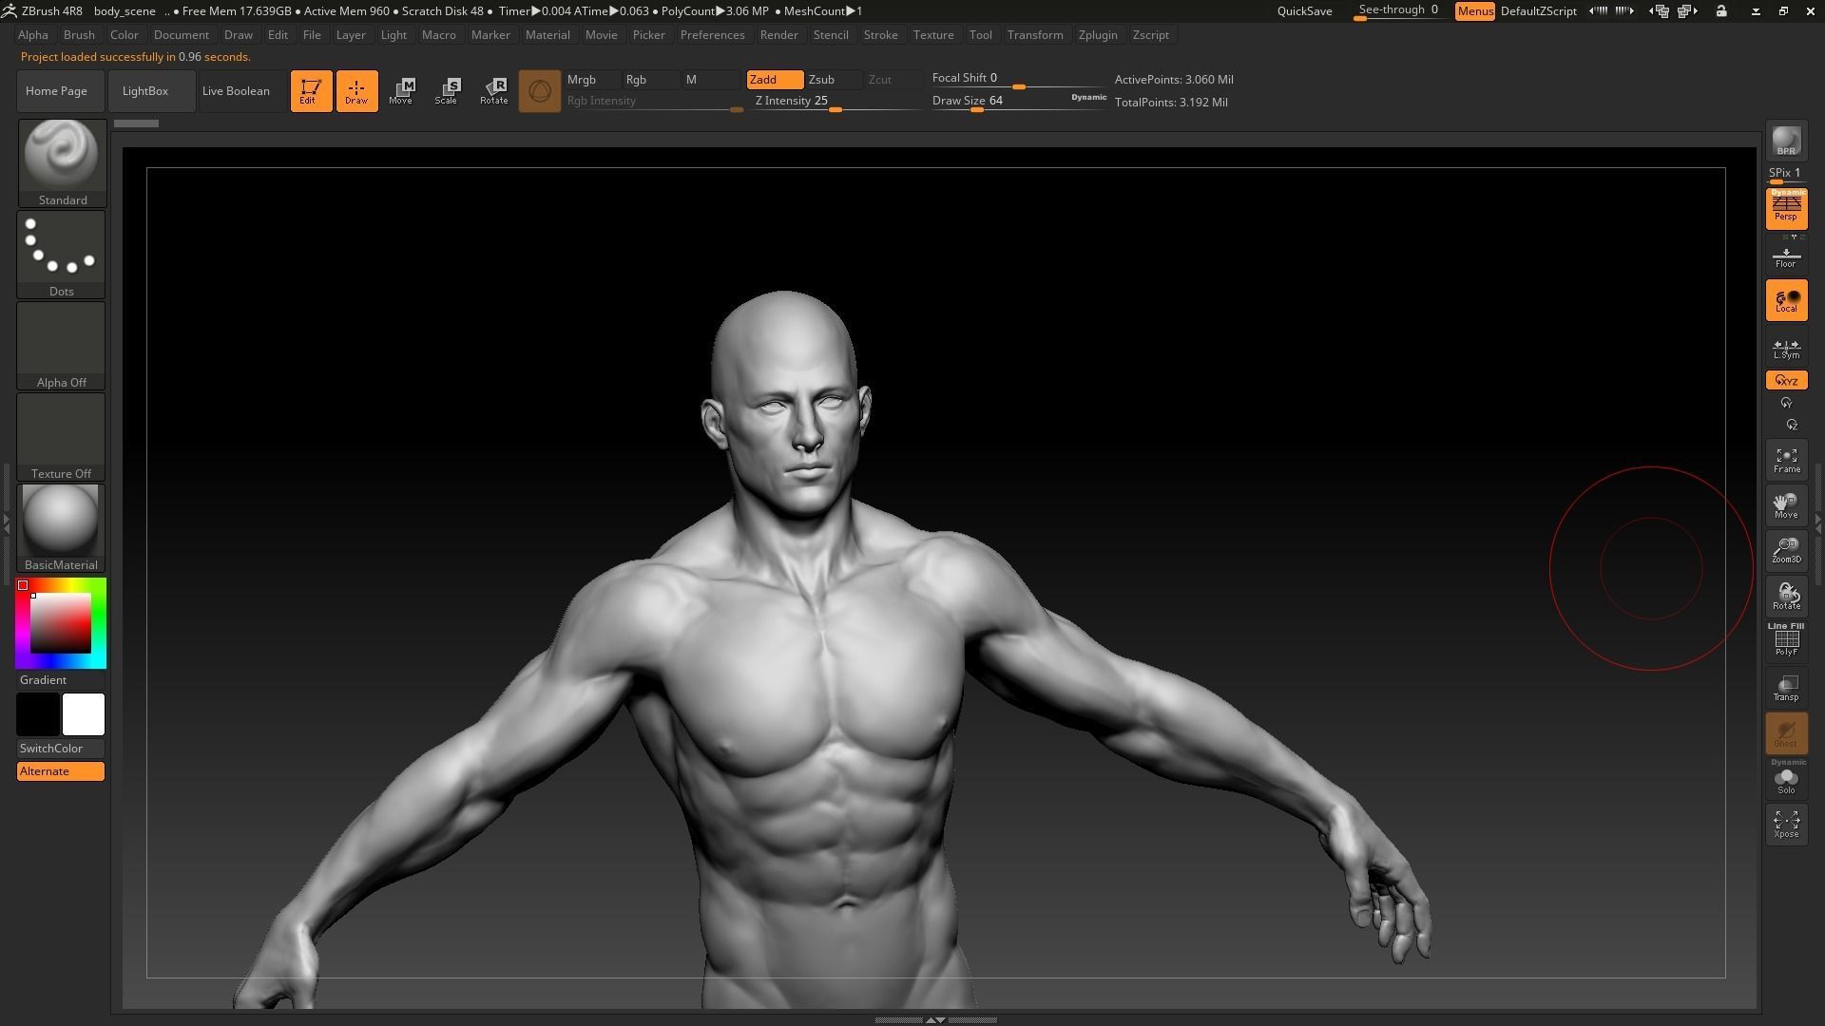Activate the Rotate tool in the top toolbar
This screenshot has width=1825, height=1026.
[493, 90]
